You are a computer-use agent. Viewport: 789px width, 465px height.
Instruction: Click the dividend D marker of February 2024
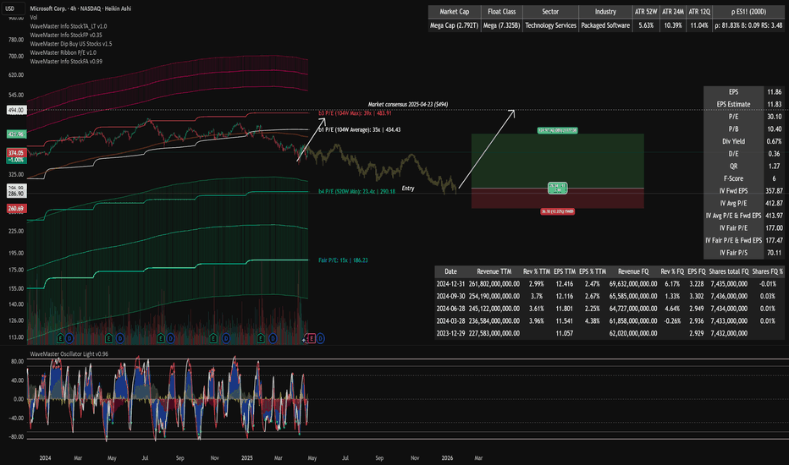click(69, 338)
